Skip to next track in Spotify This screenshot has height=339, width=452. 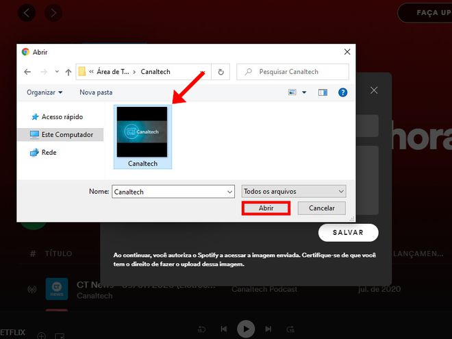268,329
